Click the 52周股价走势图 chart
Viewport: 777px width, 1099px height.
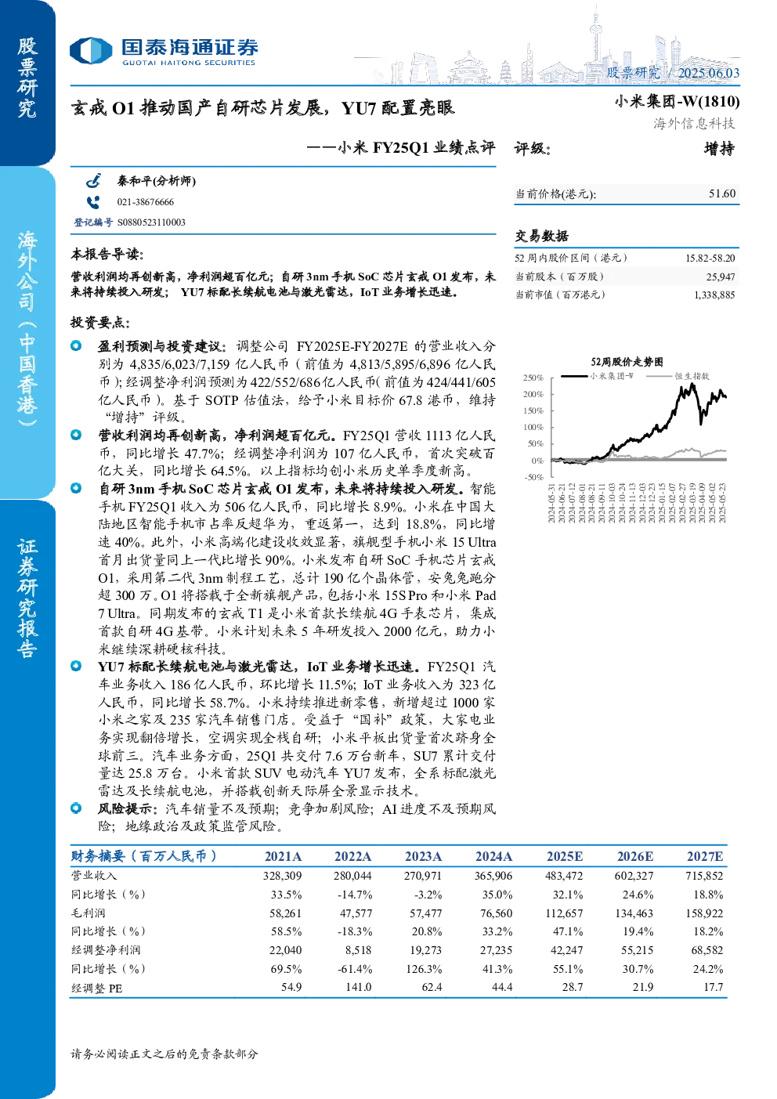point(626,439)
